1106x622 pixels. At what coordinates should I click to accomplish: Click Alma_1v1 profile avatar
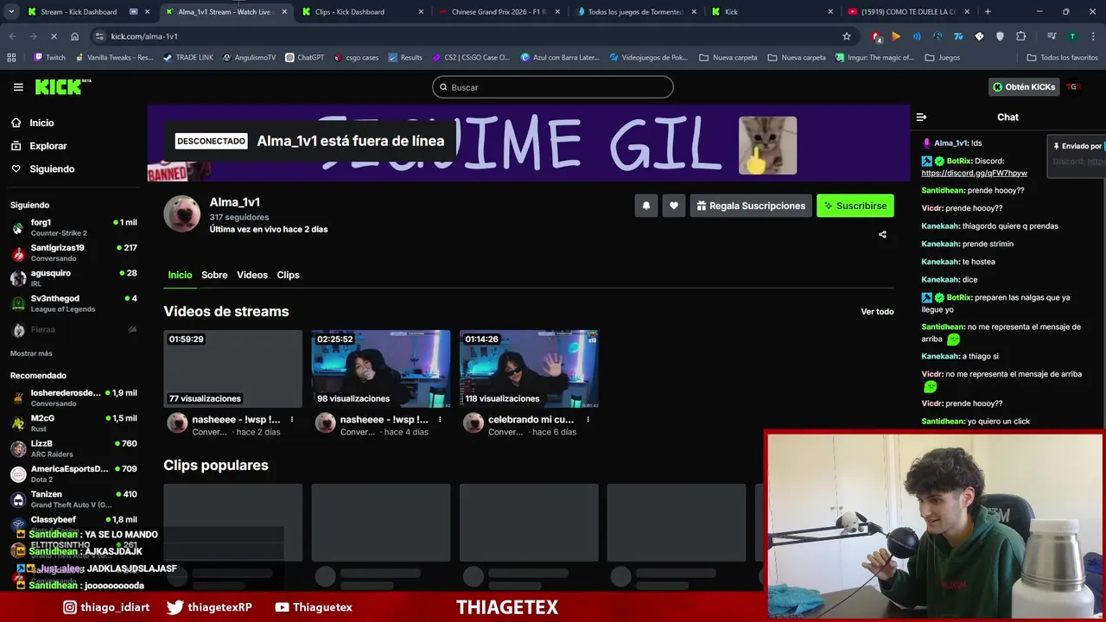click(182, 213)
